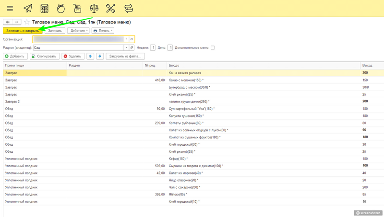Click the paper plane section icon
The image size is (384, 217).
coord(28,9)
